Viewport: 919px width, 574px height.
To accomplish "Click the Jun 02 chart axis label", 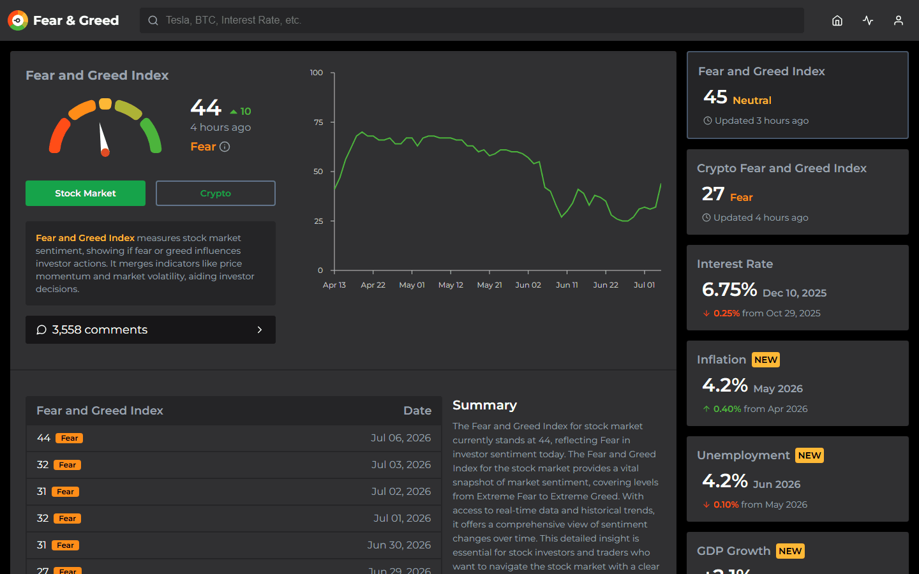I will [x=528, y=285].
